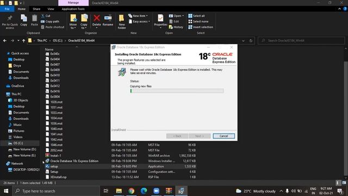
Task: Collapse the ribbon with the chevron
Action: 339,9
